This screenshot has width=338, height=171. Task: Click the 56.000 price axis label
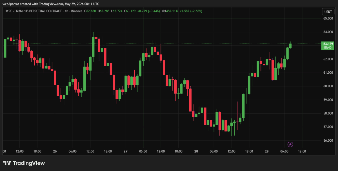328,140
